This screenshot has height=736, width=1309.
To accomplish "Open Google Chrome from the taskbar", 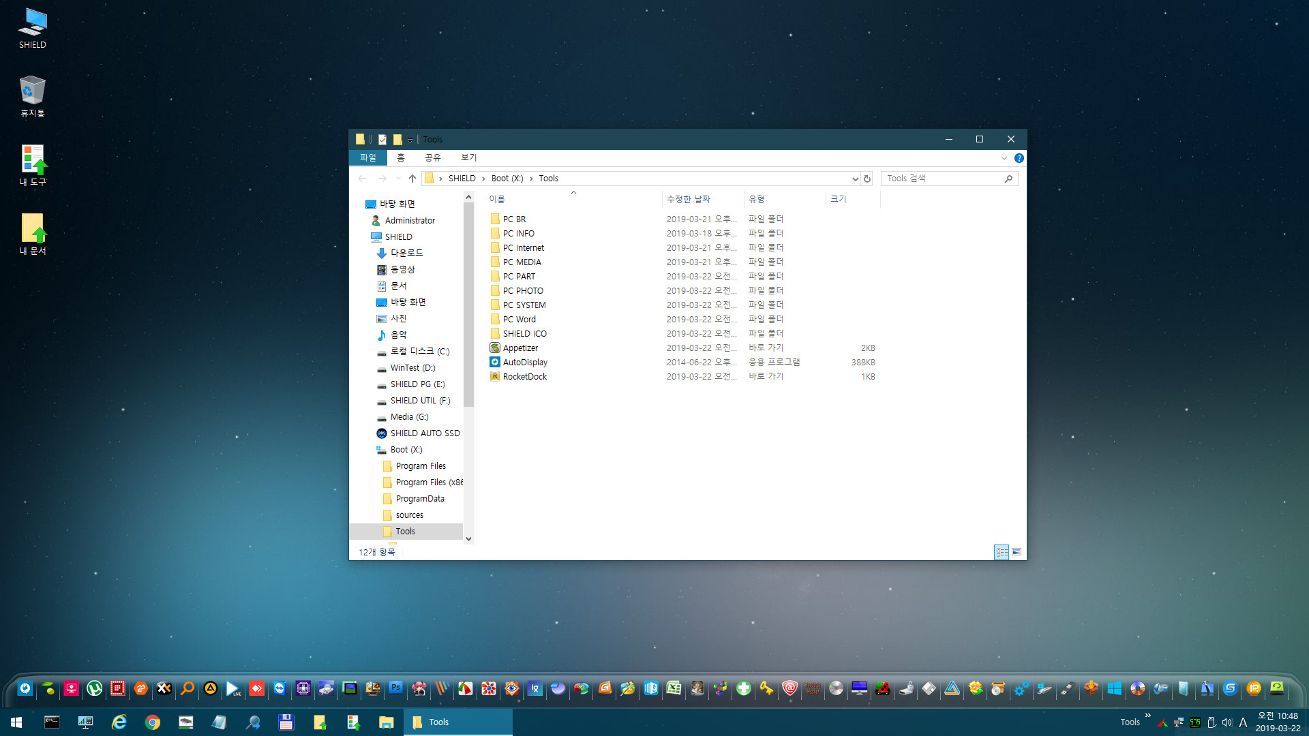I will coord(153,722).
